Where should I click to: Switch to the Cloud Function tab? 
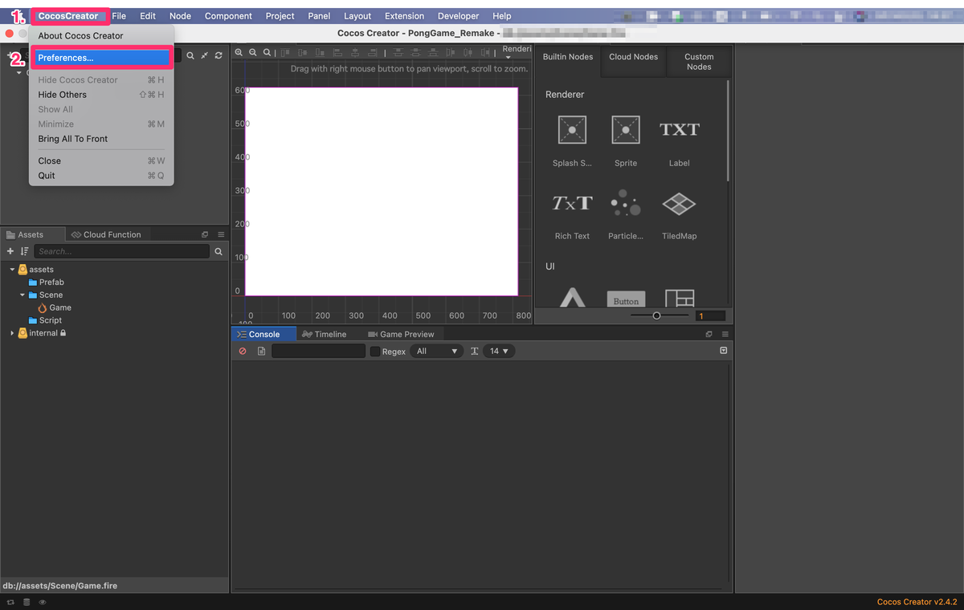coord(106,234)
